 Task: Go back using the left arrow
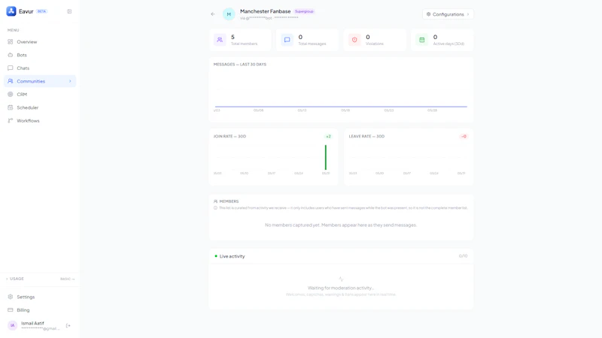[x=213, y=14]
